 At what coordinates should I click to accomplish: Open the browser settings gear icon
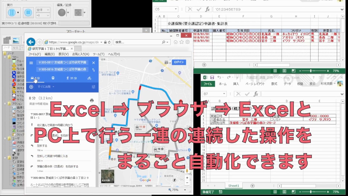187,42
